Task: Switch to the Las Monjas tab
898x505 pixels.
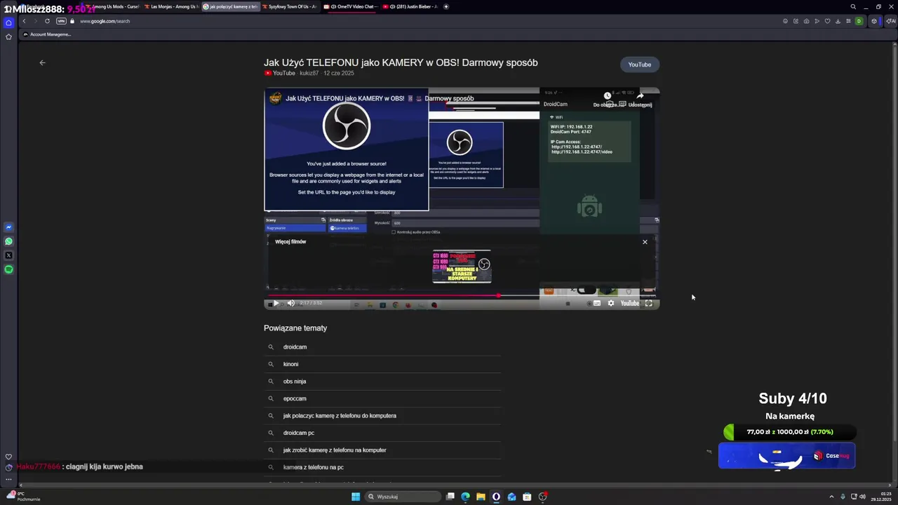Action: point(170,6)
